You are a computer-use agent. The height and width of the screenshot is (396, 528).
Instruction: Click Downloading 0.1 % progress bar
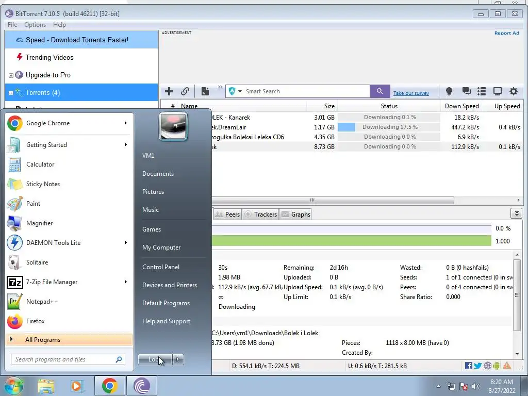click(x=389, y=117)
